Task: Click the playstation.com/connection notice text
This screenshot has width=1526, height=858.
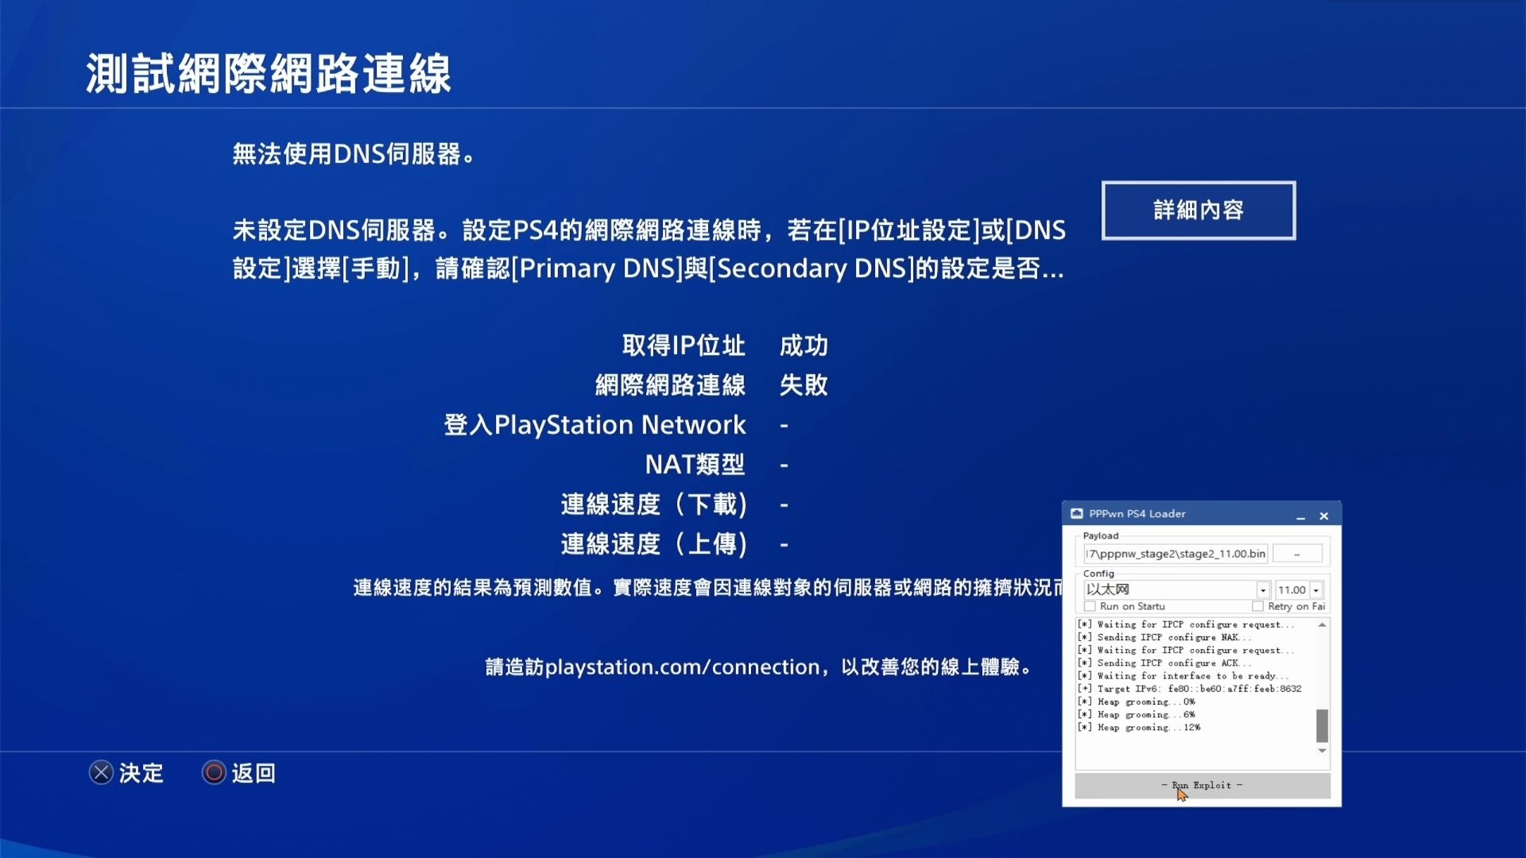Action: point(759,667)
